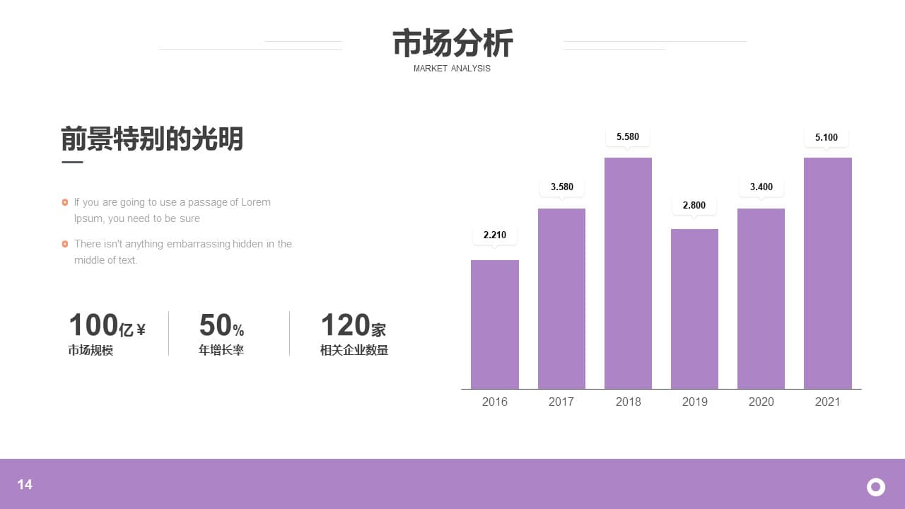Select the 120家 figure

(353, 326)
